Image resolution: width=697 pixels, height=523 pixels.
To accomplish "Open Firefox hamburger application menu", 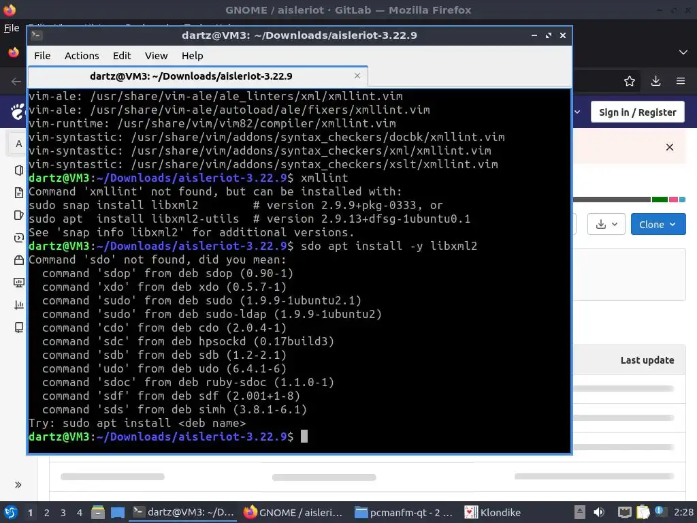I will (x=681, y=81).
